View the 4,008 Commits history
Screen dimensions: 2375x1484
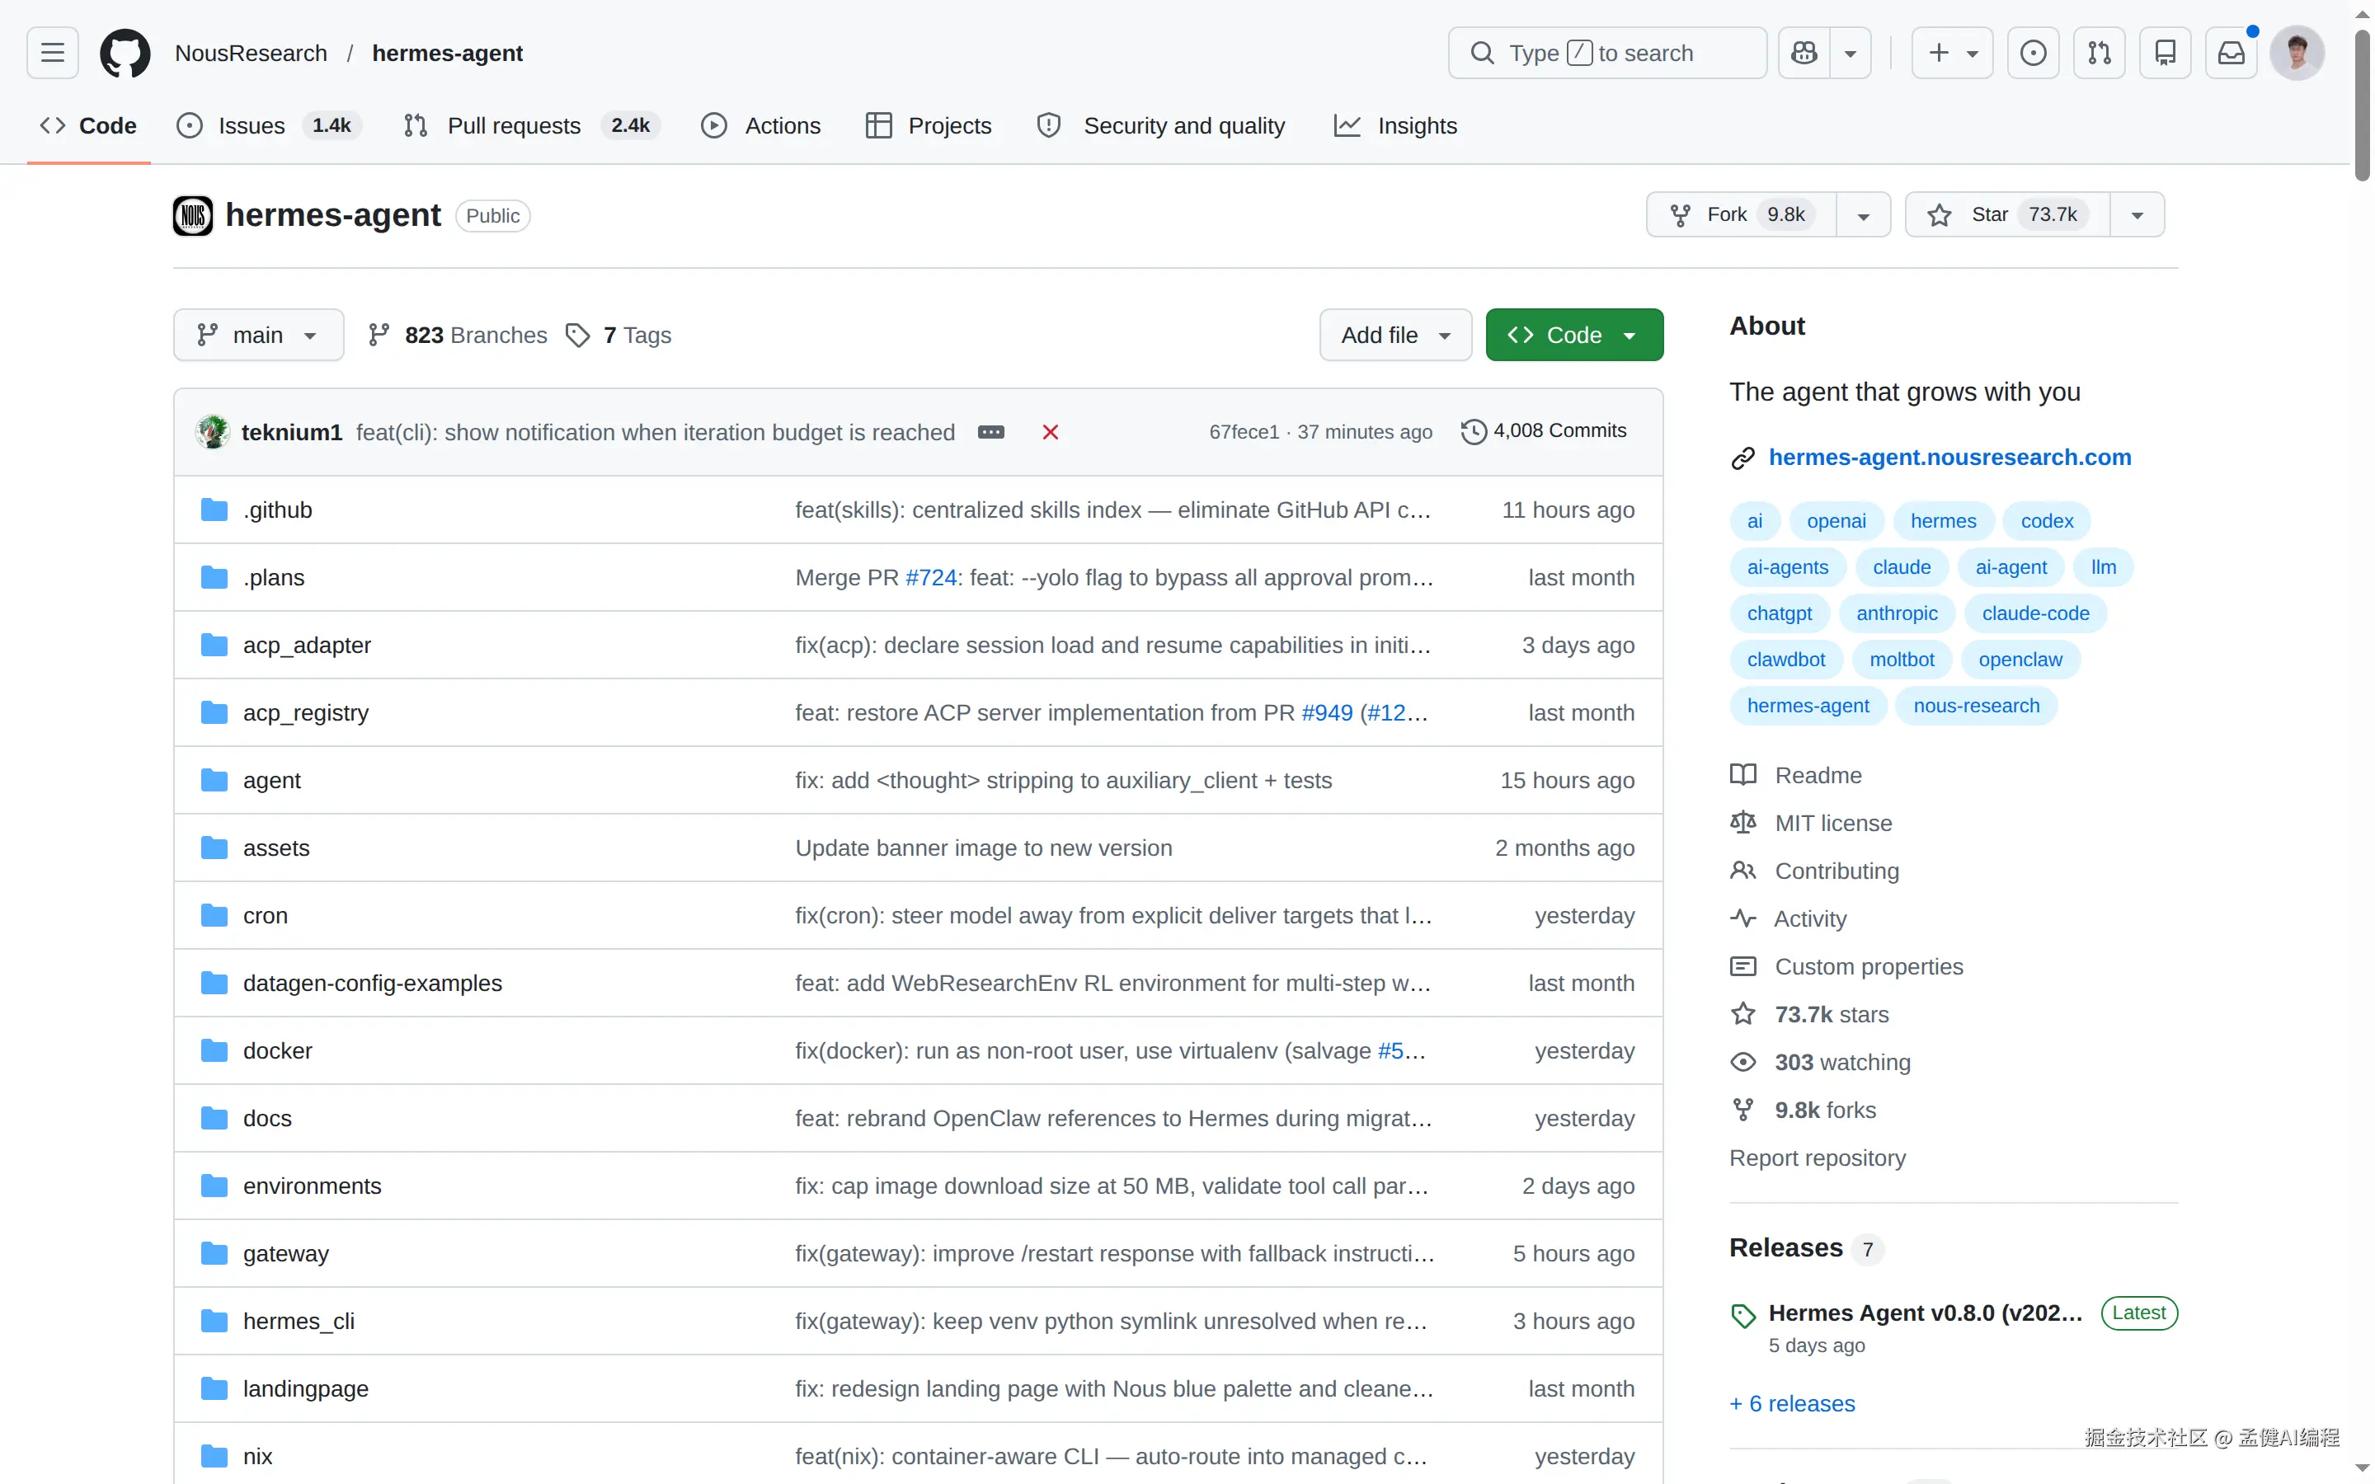point(1545,431)
